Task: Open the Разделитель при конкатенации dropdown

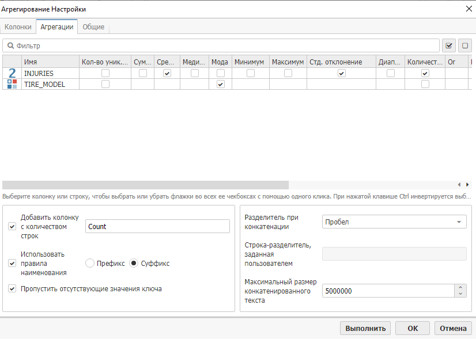Action: click(394, 222)
